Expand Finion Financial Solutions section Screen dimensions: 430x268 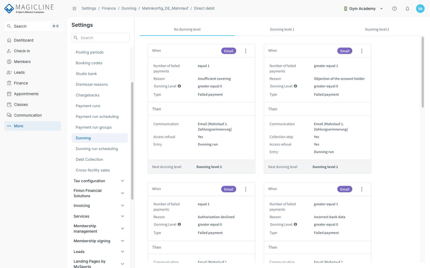[x=123, y=193]
